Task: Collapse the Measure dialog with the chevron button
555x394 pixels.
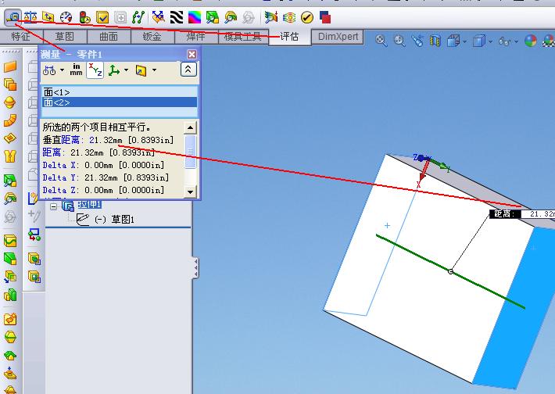Action: click(x=188, y=70)
